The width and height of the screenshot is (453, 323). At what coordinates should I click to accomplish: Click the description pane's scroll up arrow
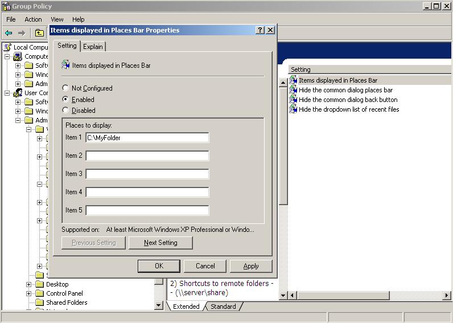[x=283, y=83]
